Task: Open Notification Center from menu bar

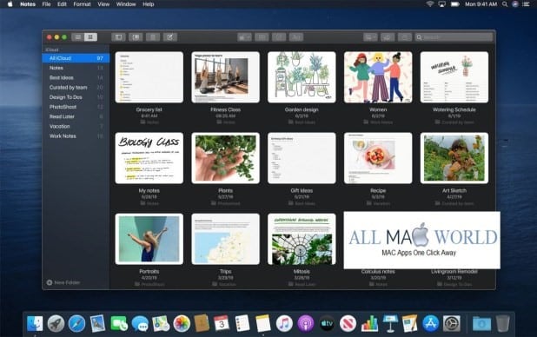Action: tap(526, 4)
